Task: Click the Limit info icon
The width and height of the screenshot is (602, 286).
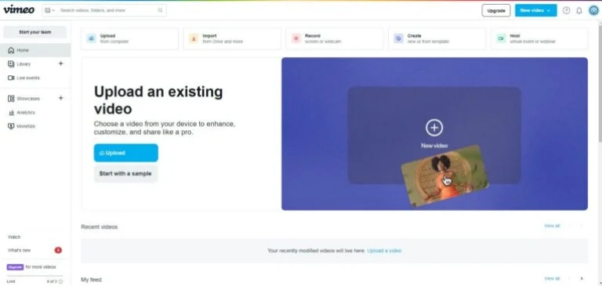Action: click(60, 281)
